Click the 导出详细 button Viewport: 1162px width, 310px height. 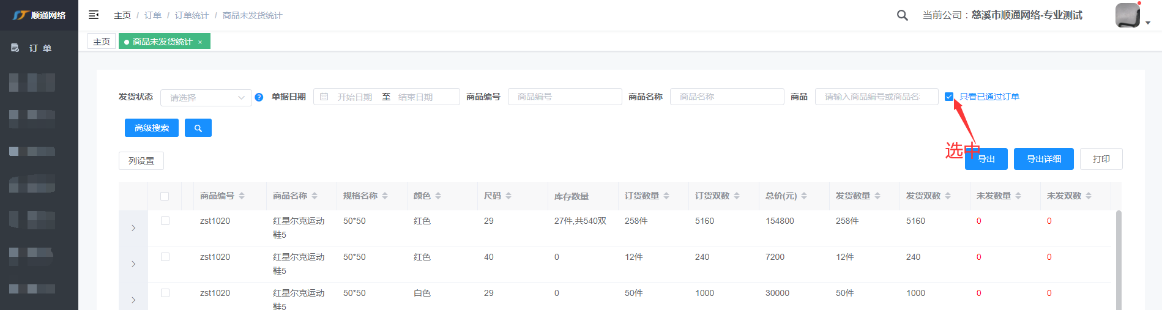point(1043,159)
